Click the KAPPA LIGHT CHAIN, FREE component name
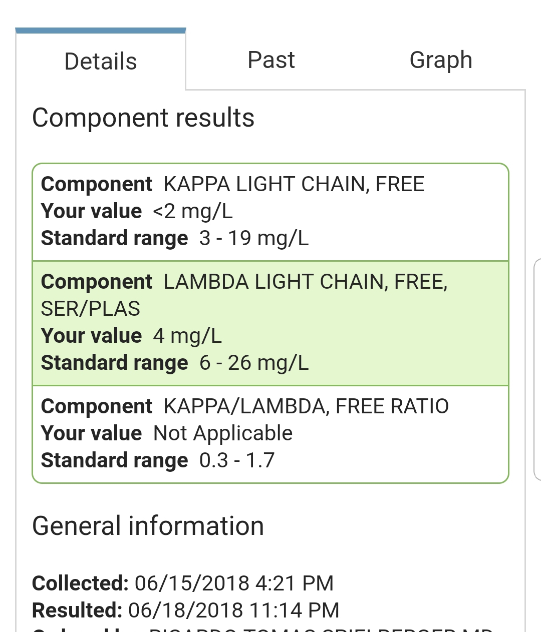The height and width of the screenshot is (632, 541). tap(294, 184)
